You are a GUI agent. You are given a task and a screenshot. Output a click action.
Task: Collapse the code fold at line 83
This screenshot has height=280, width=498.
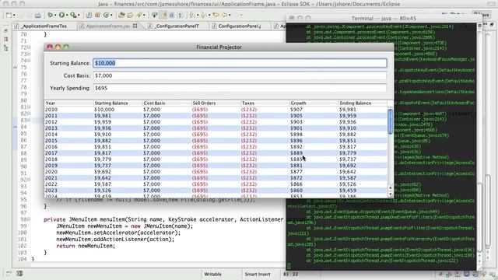point(29,120)
